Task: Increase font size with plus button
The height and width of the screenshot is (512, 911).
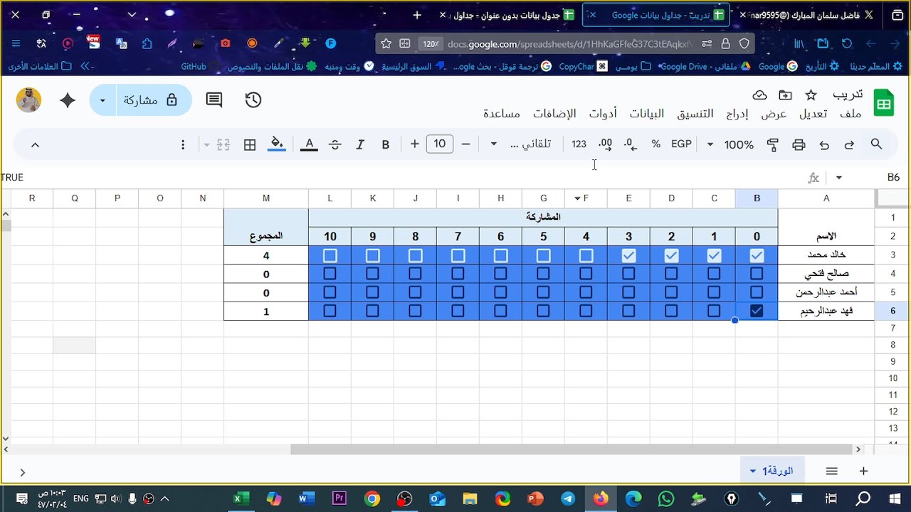Action: 415,144
